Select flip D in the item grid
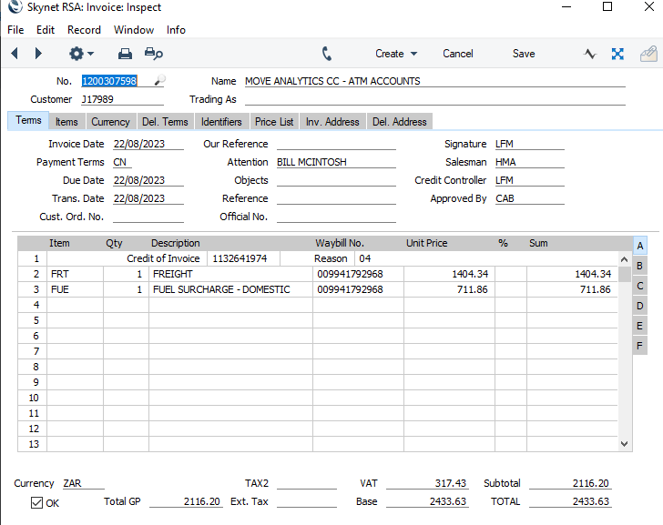This screenshot has width=663, height=525. (x=639, y=306)
